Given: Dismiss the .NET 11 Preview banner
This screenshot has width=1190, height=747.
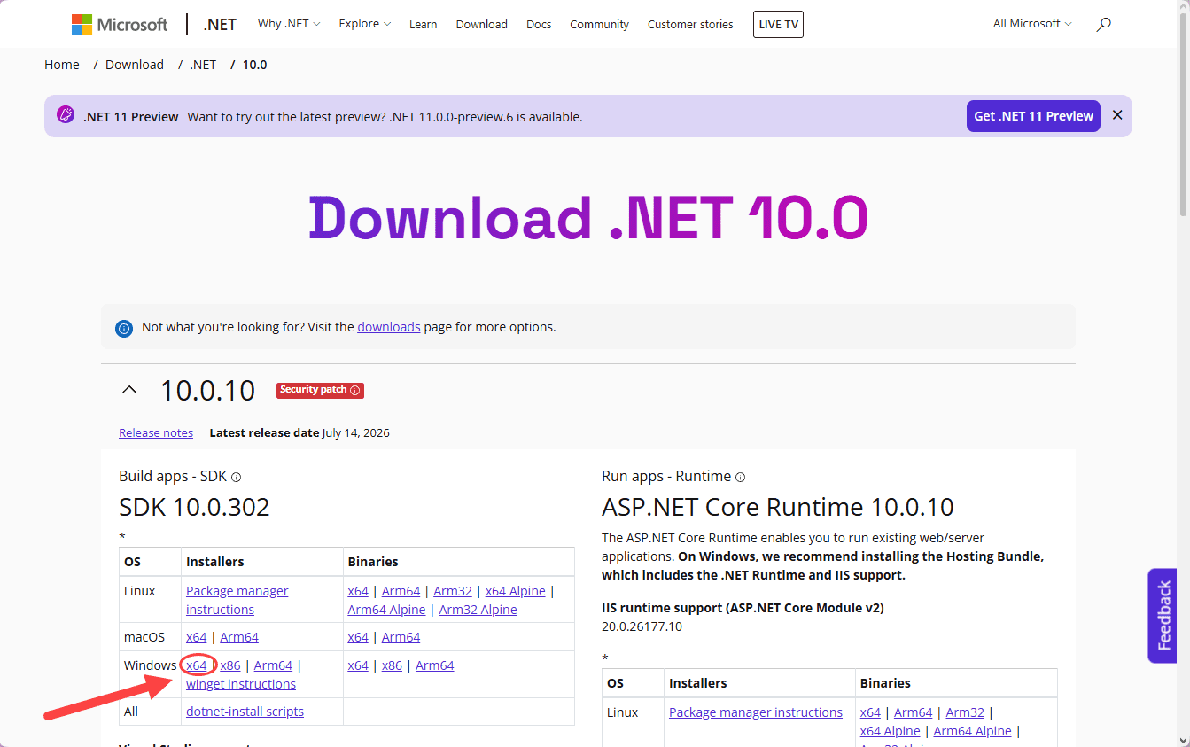Looking at the screenshot, I should tap(1117, 115).
